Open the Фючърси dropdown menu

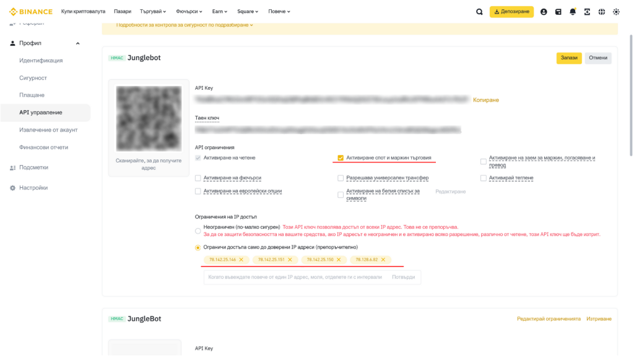[189, 12]
